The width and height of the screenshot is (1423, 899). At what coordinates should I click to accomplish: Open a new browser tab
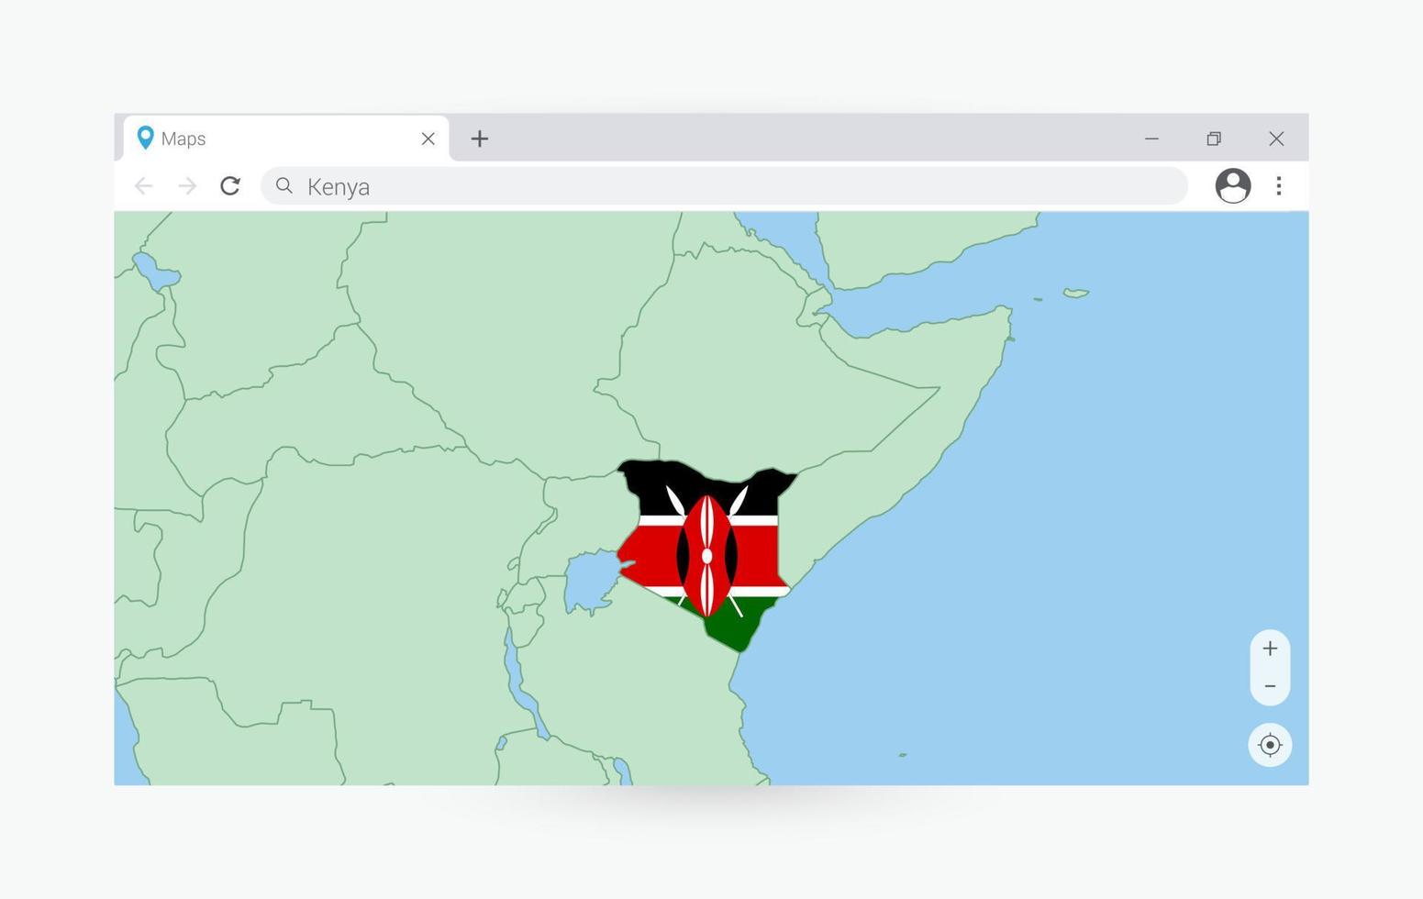click(479, 139)
